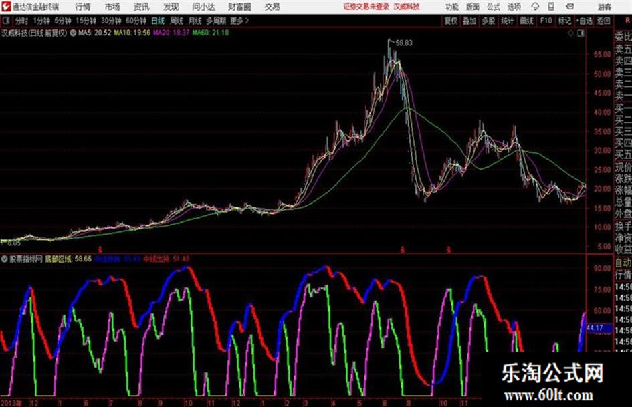Expand the 股票指标网 indicator dropdown
The width and height of the screenshot is (632, 407).
(5, 259)
